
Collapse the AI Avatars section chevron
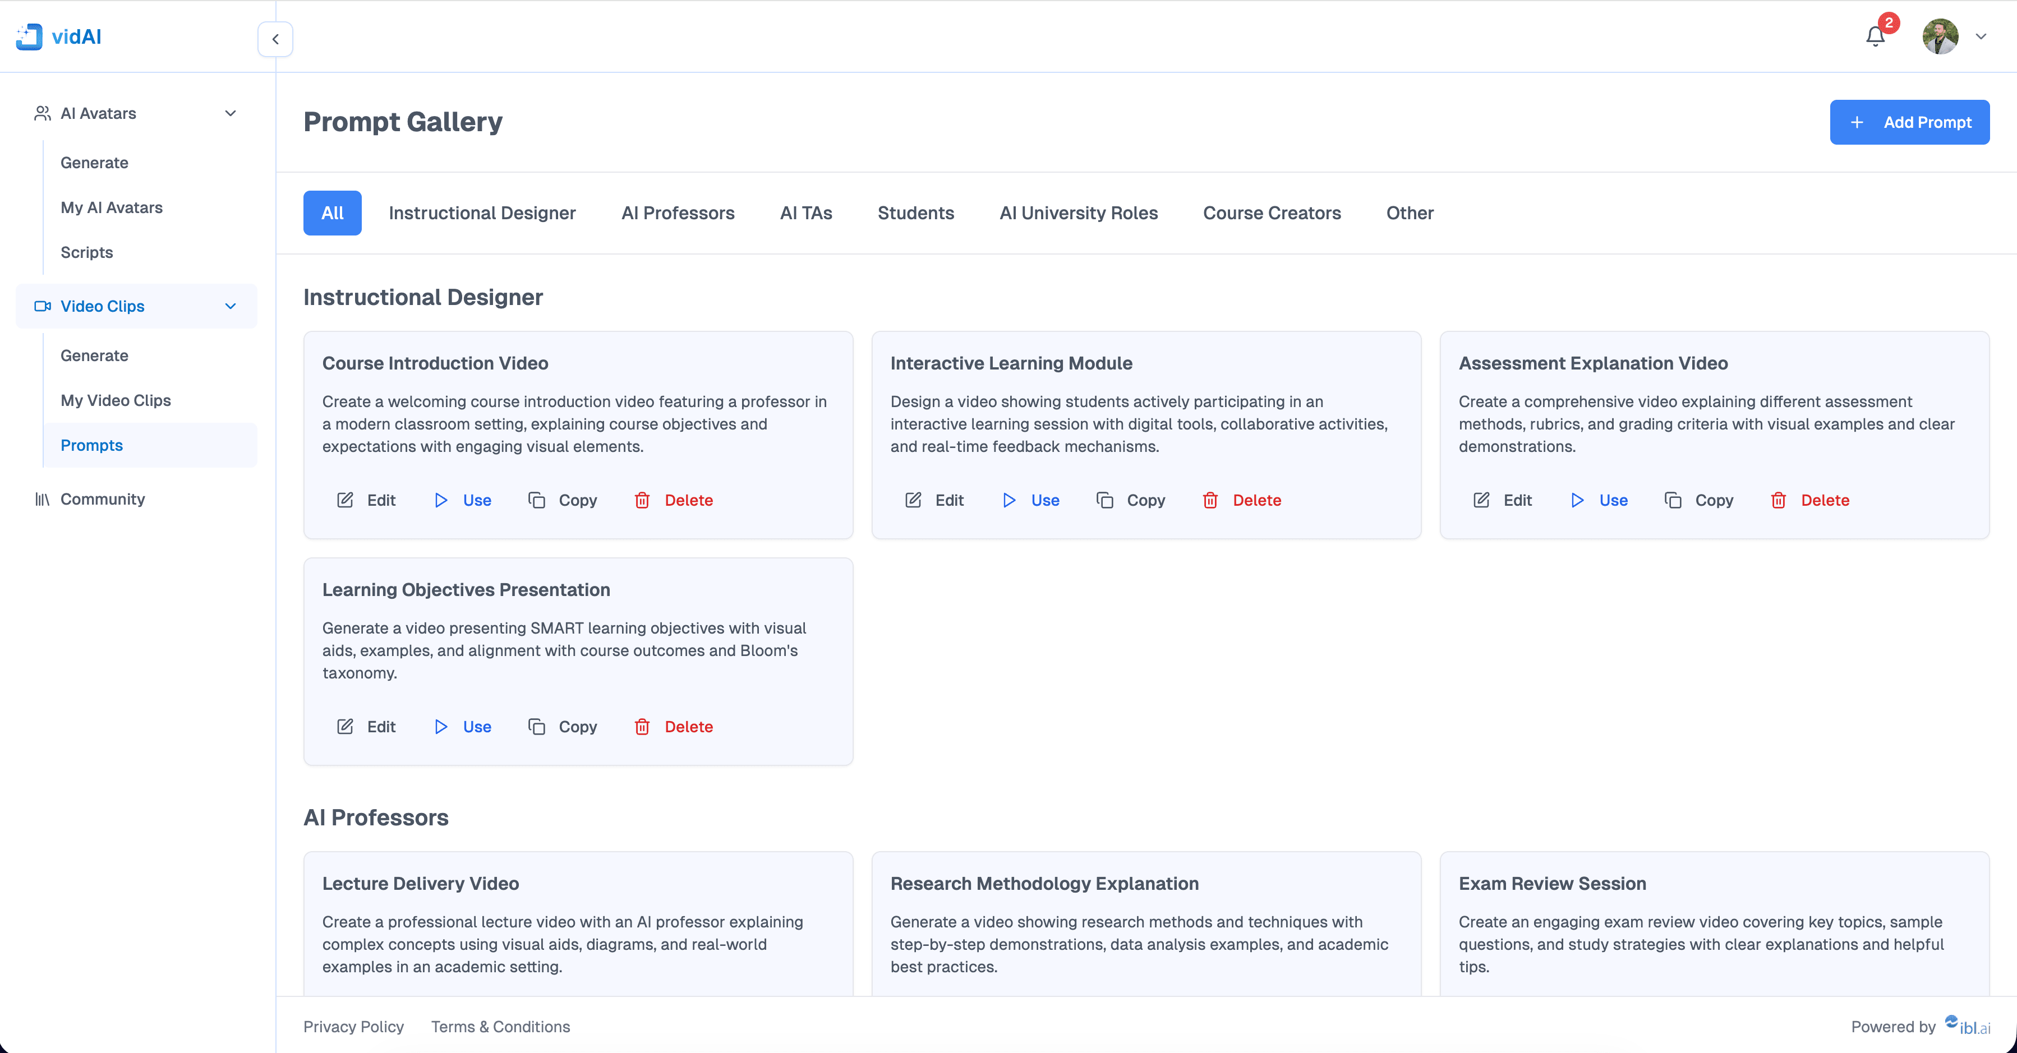(x=230, y=113)
